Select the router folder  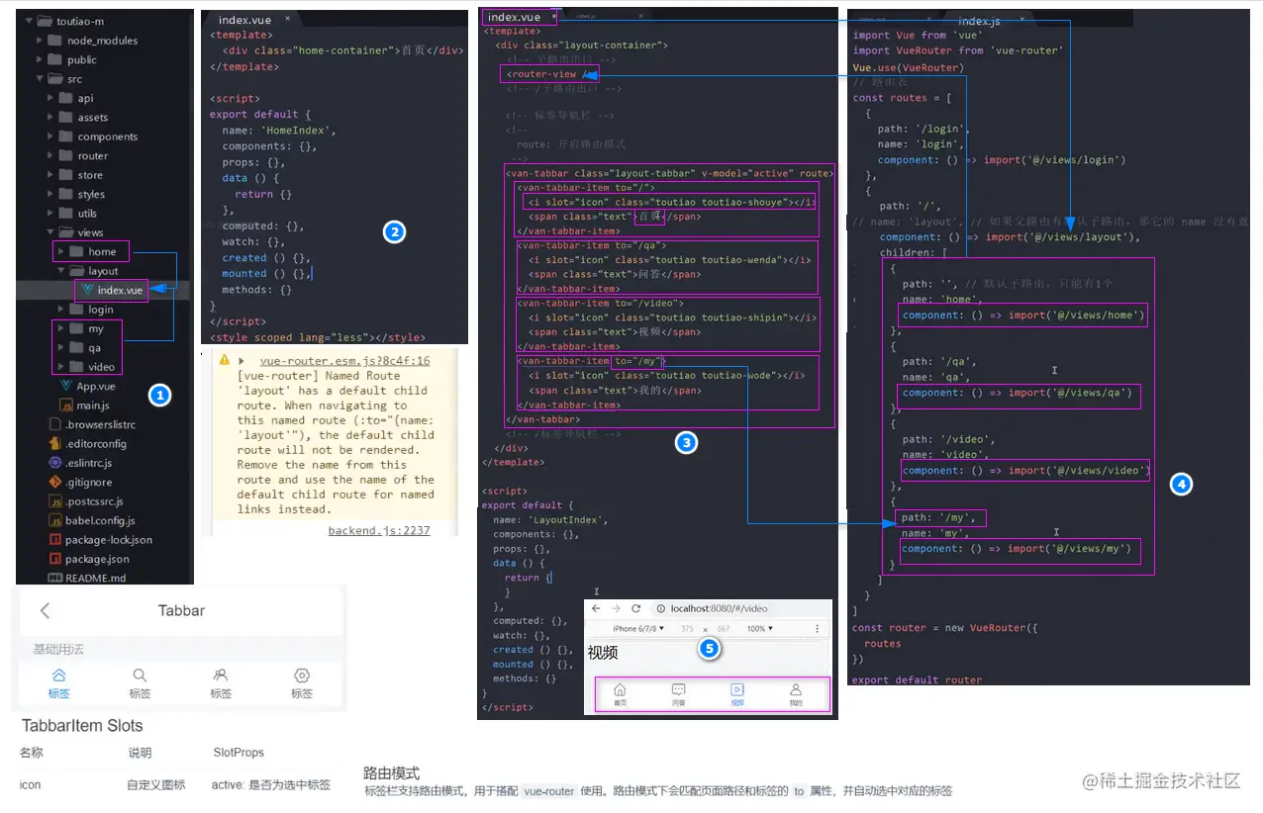(83, 155)
